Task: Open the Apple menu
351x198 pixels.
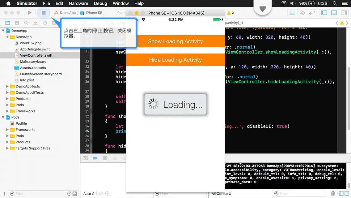Action: (8, 3)
